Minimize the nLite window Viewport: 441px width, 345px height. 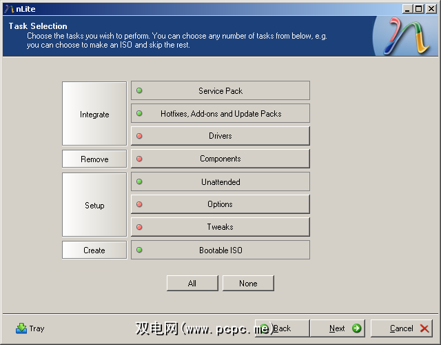407,9
